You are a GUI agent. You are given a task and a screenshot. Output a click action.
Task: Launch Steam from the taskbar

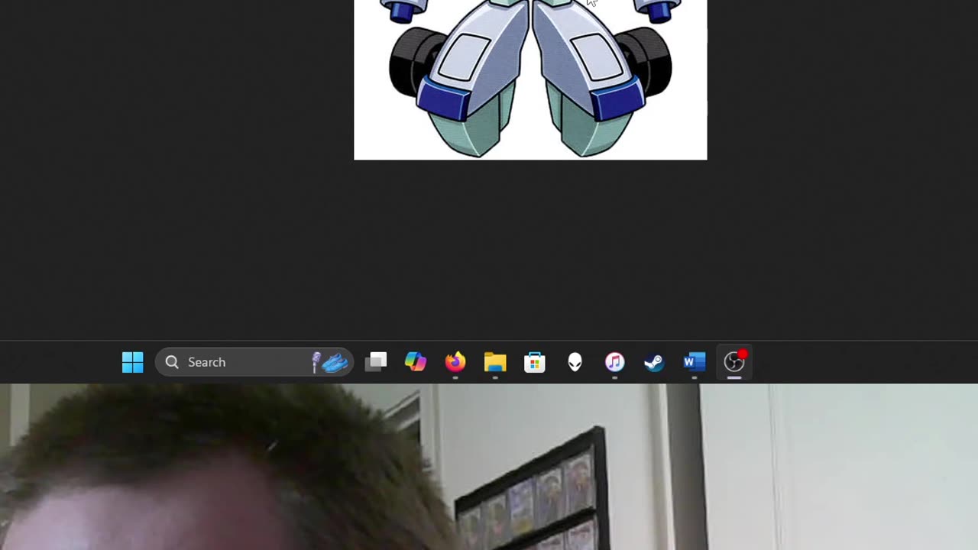click(x=654, y=362)
